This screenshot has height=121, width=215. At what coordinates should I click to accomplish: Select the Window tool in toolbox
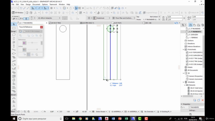tap(14, 42)
